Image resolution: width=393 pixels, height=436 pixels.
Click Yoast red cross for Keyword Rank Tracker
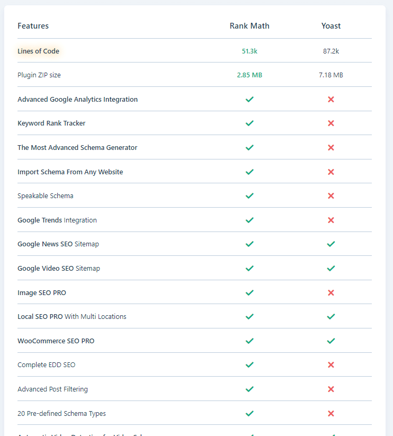(x=331, y=123)
